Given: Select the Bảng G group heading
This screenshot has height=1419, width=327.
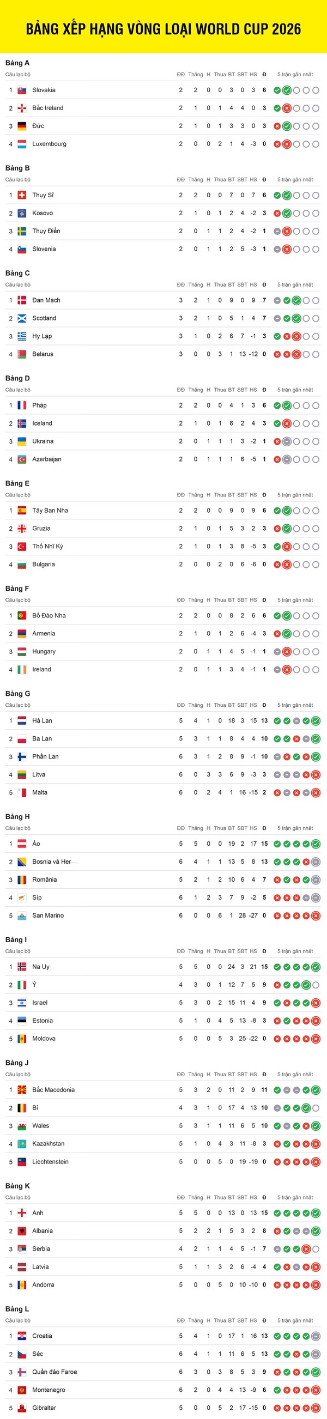Looking at the screenshot, I should (17, 694).
